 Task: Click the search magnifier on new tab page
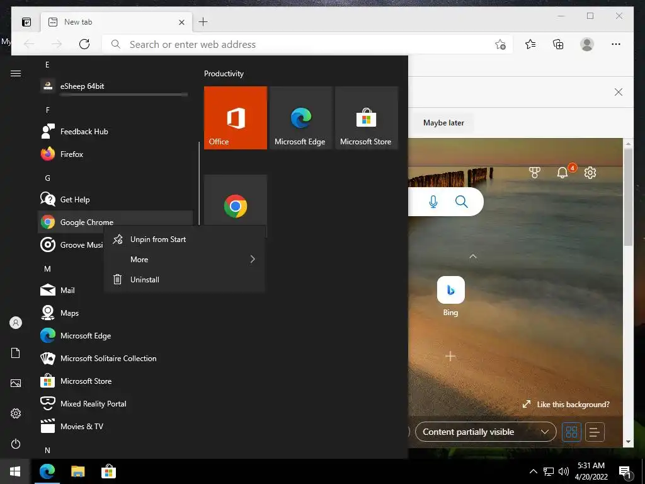pyautogui.click(x=462, y=202)
